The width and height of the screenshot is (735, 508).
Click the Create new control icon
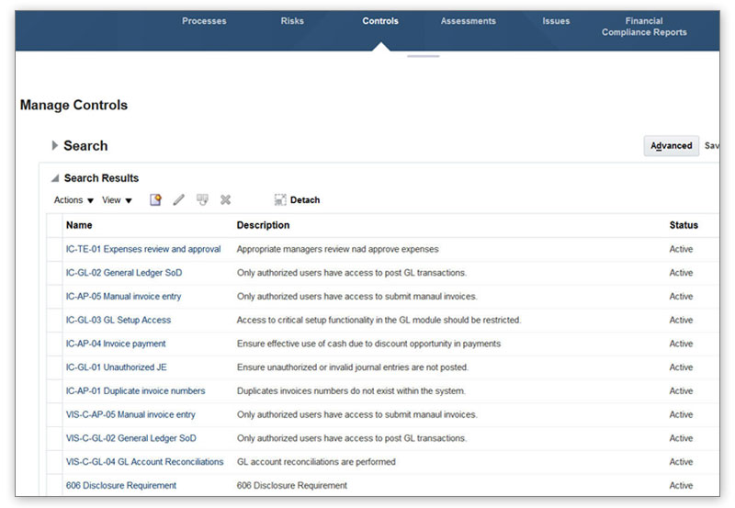pos(155,199)
